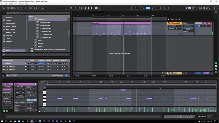Viewport: 219px width, 123px height.
Task: Open the View menu
Action: point(16,4)
